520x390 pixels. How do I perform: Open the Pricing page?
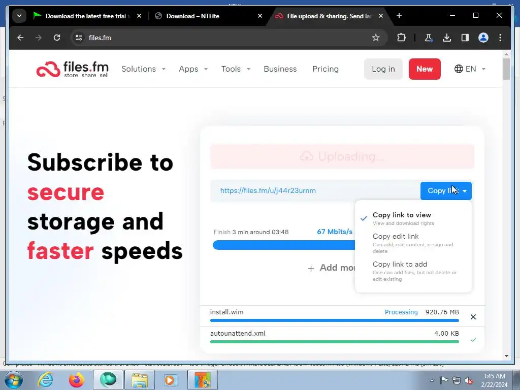(326, 69)
